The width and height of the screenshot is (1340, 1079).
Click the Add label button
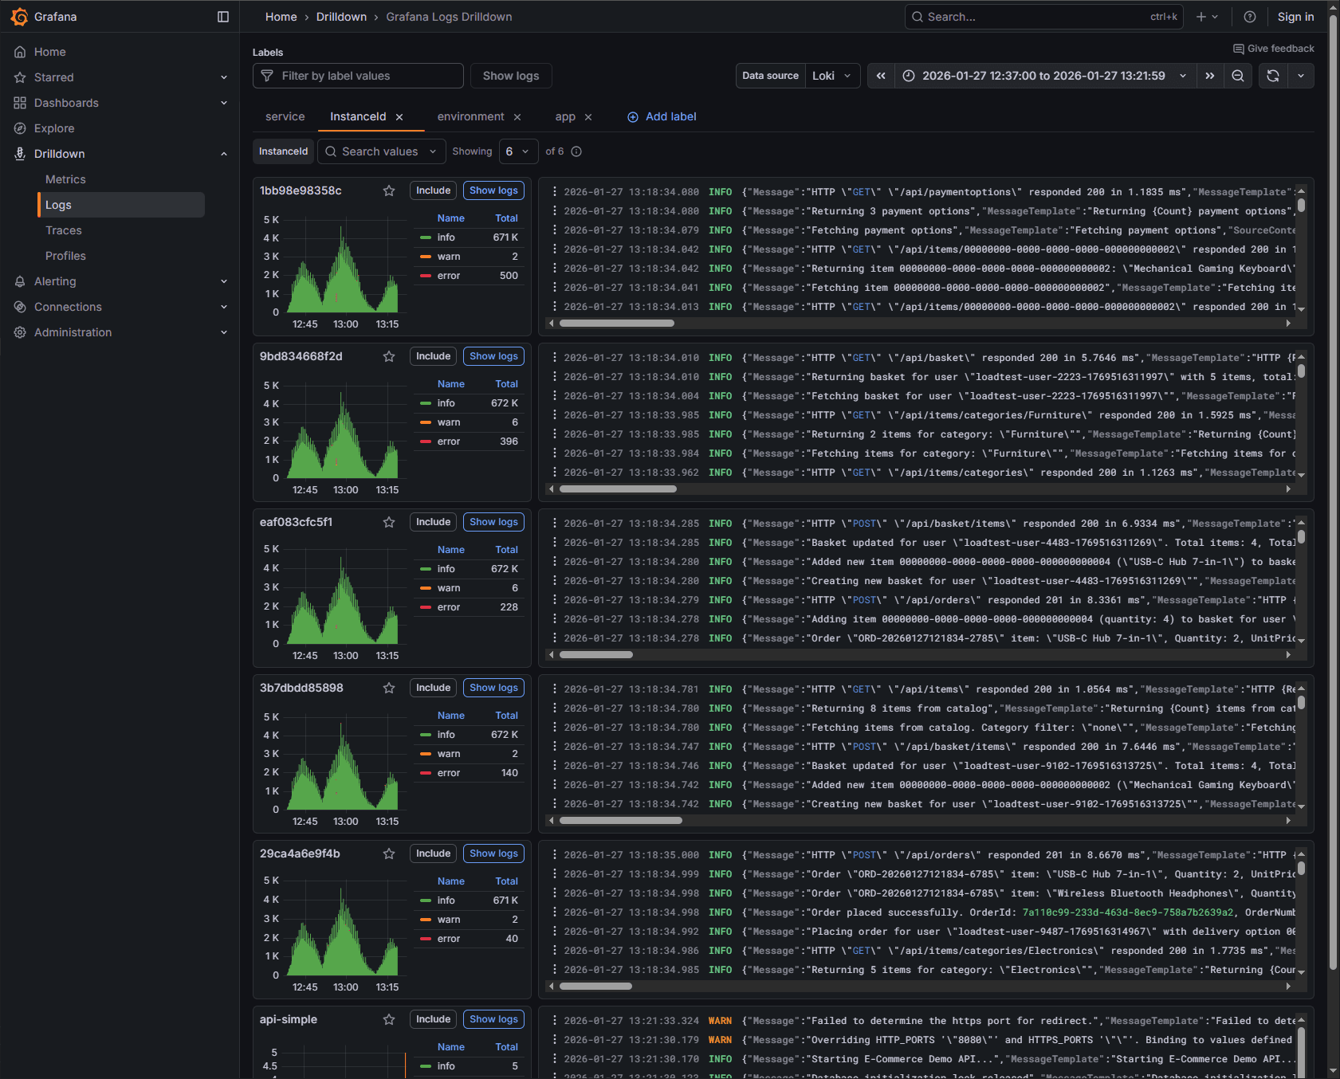coord(661,116)
